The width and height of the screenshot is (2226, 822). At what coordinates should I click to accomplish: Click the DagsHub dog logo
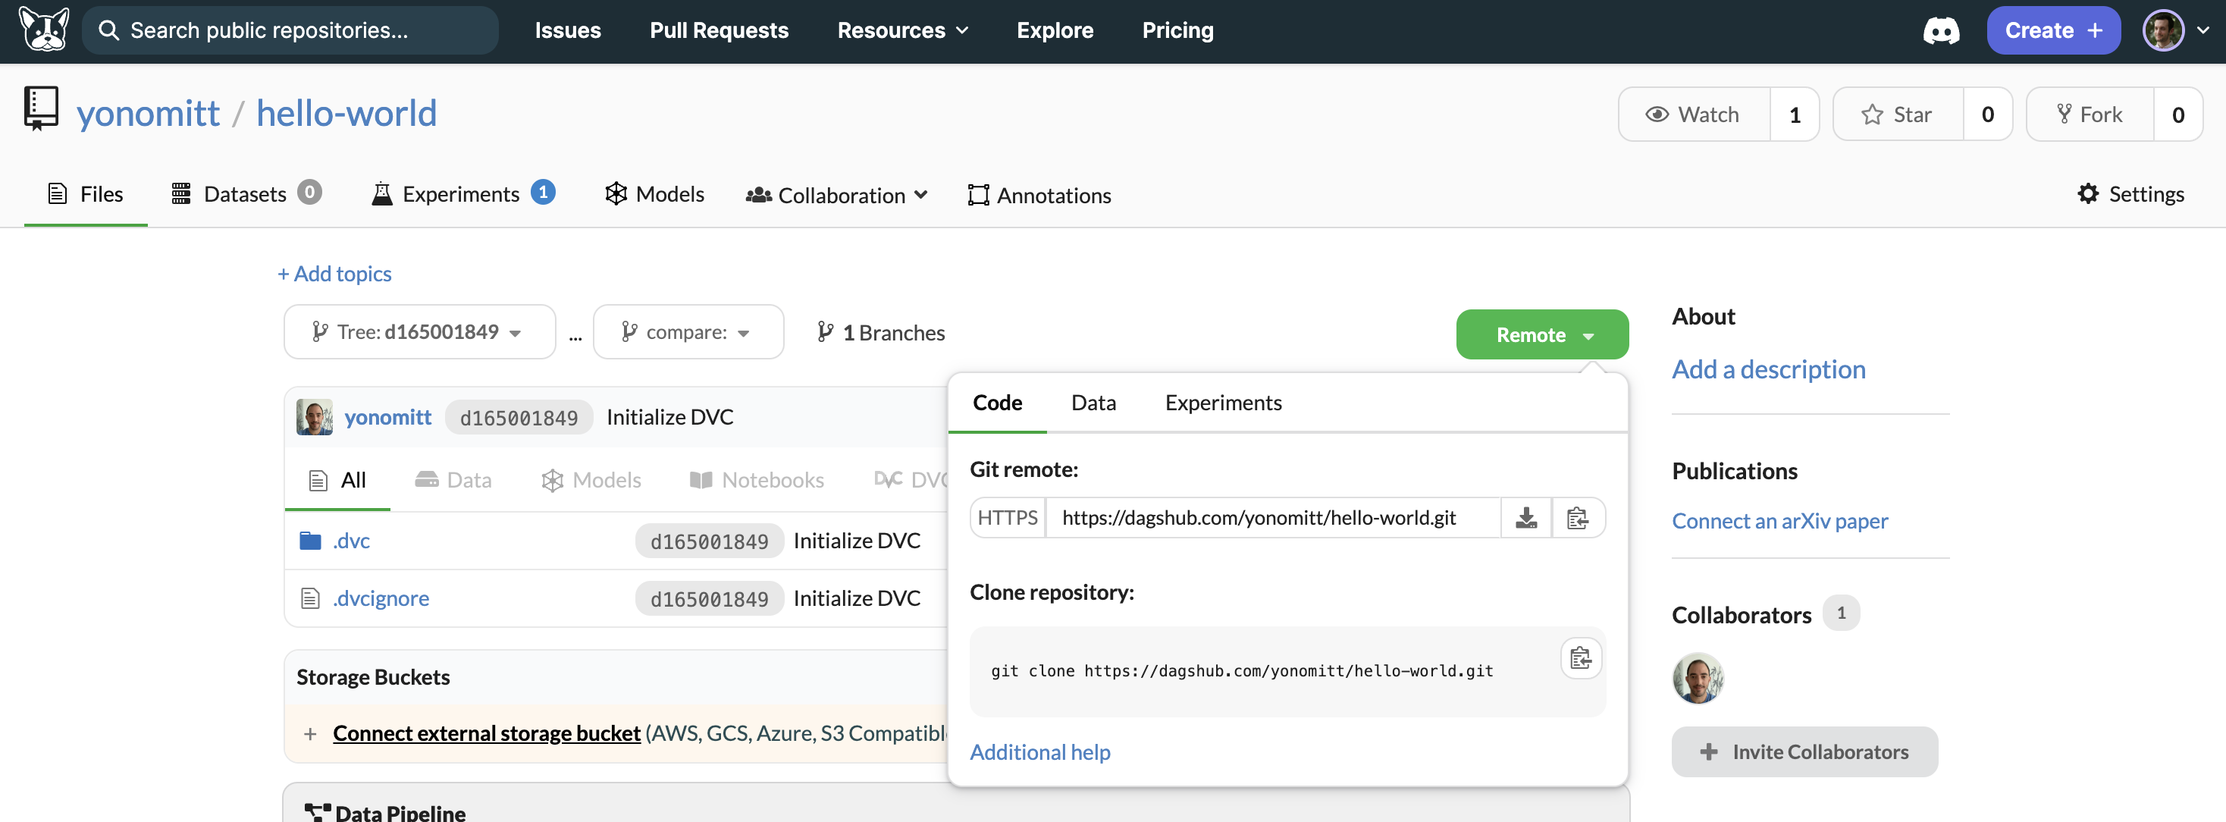(x=43, y=30)
